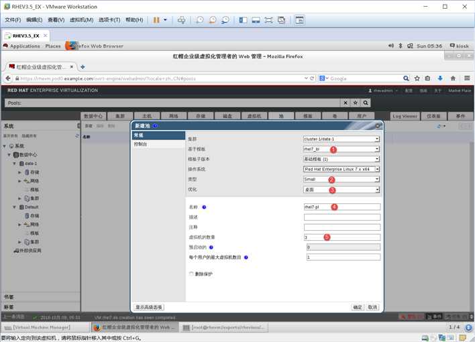
Task: Click the refresh icon in system tree panel
Action: coord(77,136)
